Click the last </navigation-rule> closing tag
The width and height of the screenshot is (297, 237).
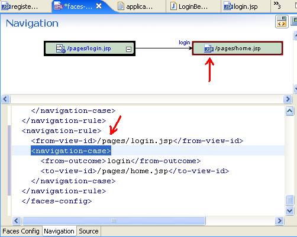(x=64, y=191)
